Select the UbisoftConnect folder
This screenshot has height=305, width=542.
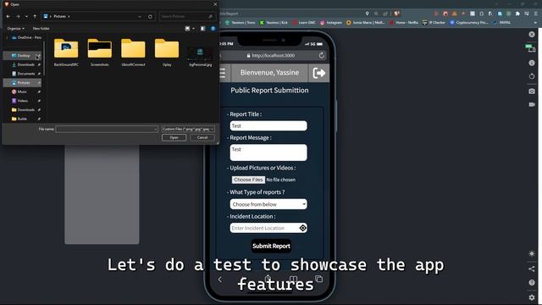[133, 53]
